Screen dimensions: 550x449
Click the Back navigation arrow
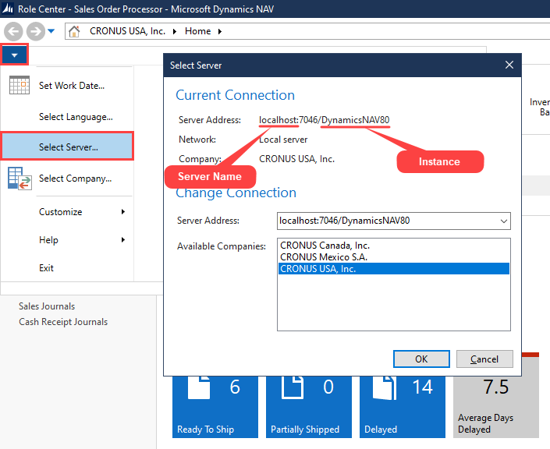[x=13, y=31]
